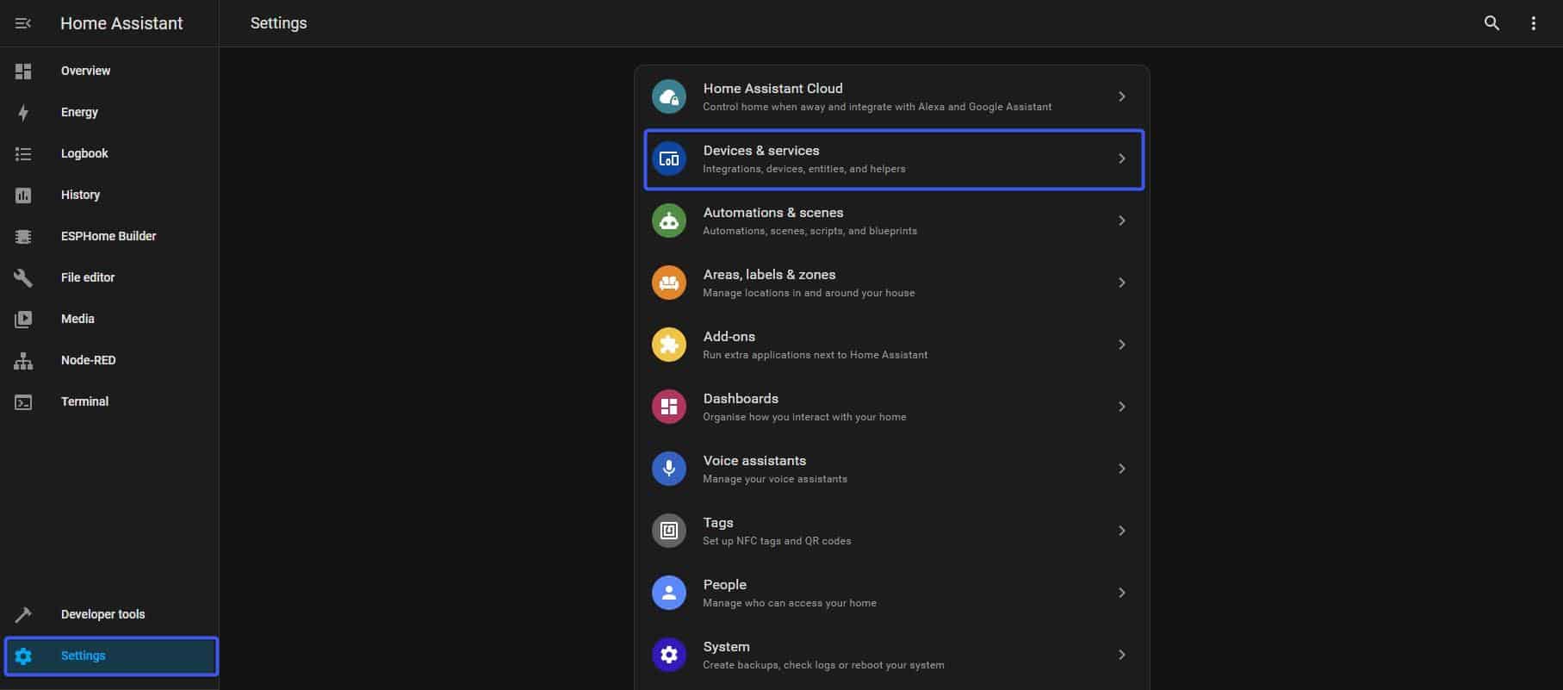Click the Tags NFC icon
This screenshot has width=1563, height=690.
[x=669, y=531]
